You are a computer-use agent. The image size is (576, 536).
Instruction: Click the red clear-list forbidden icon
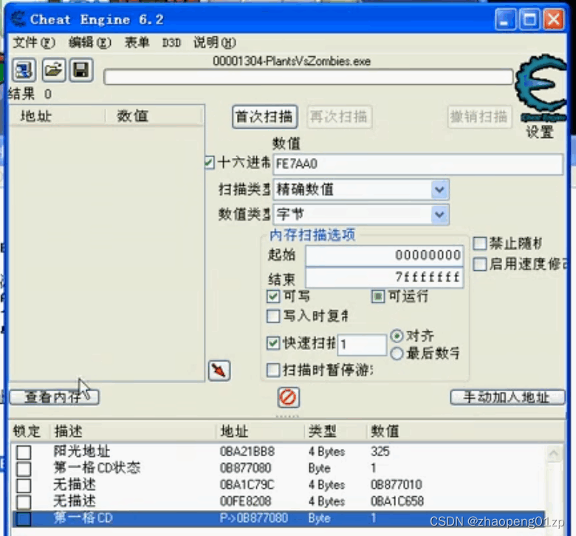point(288,397)
